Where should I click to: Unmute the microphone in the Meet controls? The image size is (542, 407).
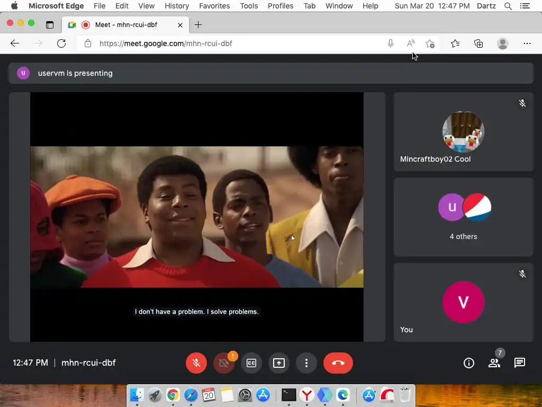coord(196,362)
